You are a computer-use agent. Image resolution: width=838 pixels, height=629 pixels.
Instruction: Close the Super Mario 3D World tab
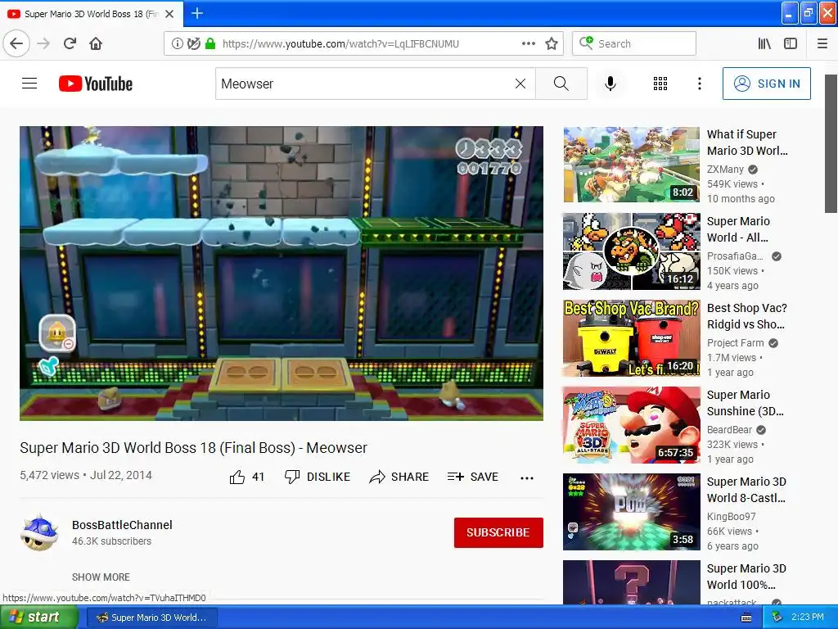coord(169,14)
